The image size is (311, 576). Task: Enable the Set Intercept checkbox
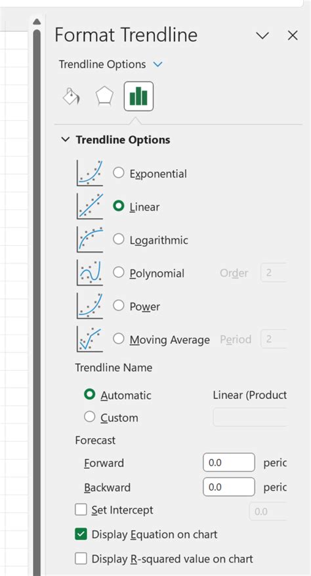click(x=81, y=510)
